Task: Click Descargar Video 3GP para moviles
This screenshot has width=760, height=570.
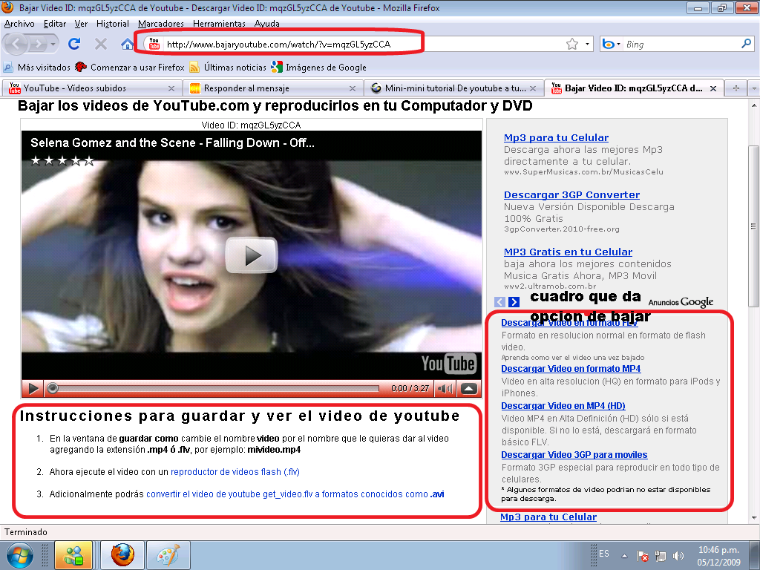Action: 574,455
